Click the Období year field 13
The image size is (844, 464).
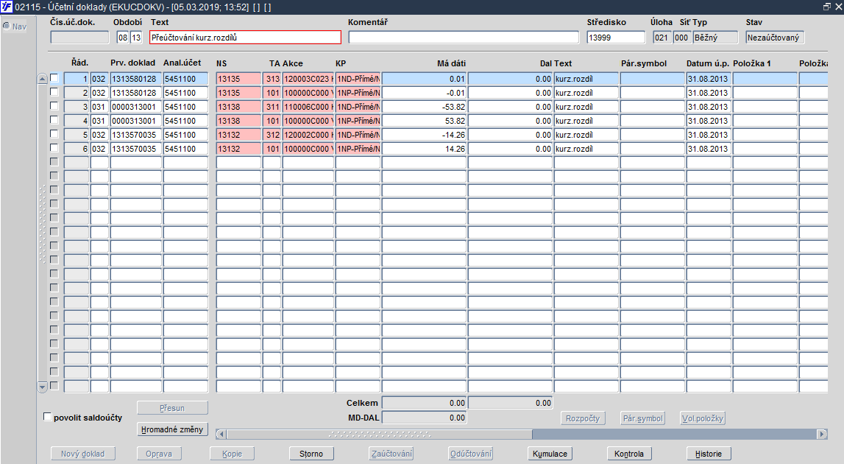136,37
